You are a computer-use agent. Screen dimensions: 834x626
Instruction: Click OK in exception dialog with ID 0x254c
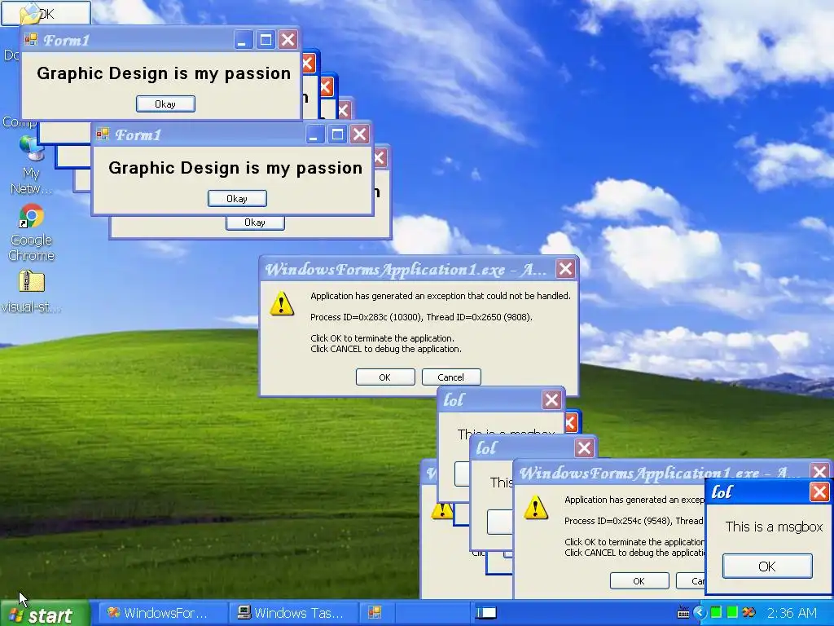click(639, 580)
